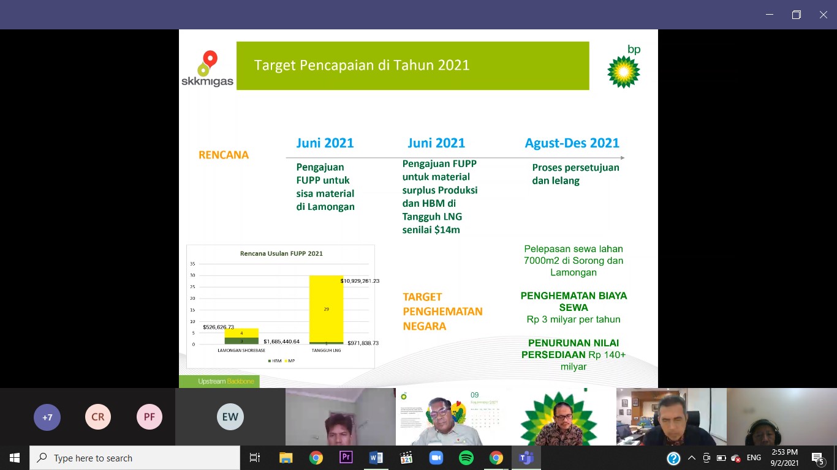Open the clock and date flyout

[784, 458]
